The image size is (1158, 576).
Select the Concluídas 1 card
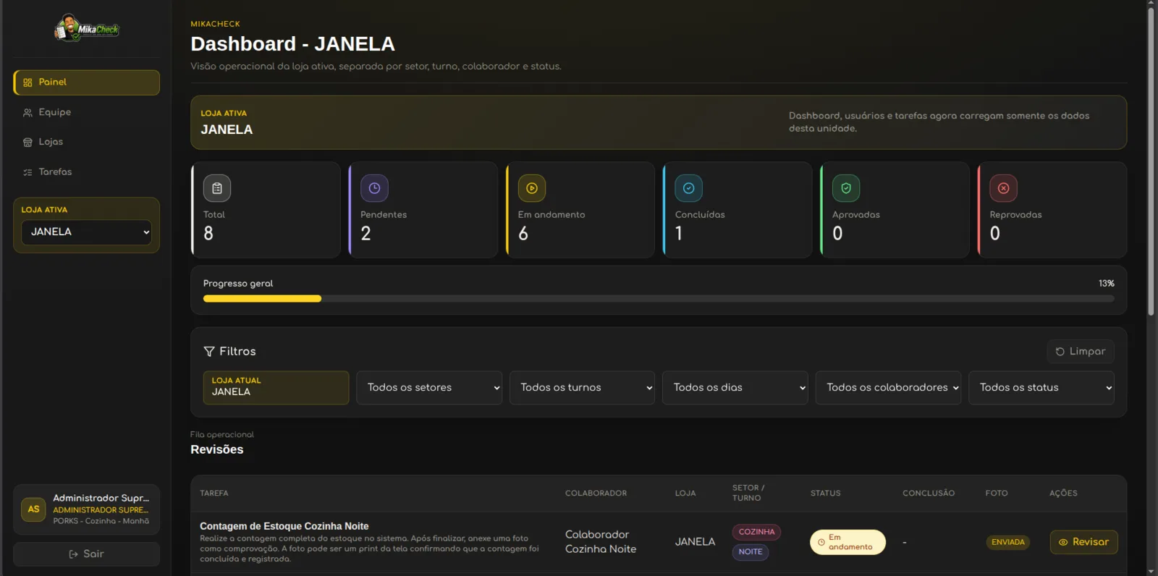738,210
